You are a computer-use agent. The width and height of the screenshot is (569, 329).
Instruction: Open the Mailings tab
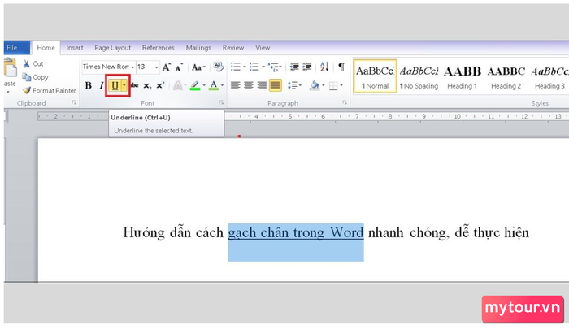[x=198, y=48]
